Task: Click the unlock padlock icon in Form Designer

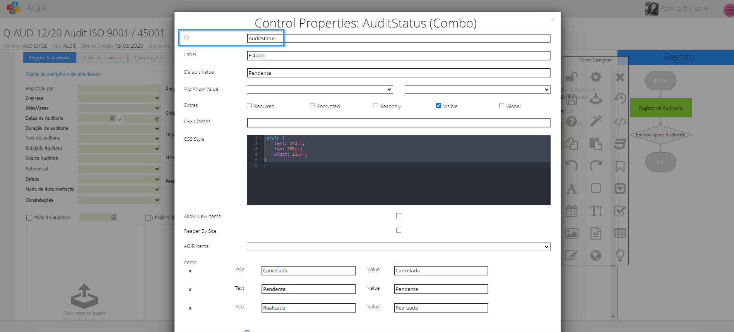Action: point(571,77)
